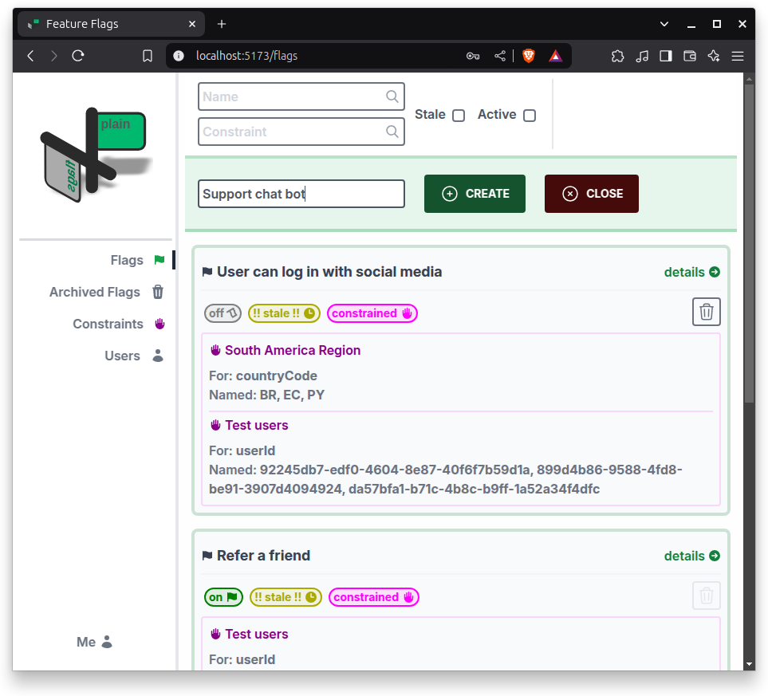Enable the Stale filter checkbox

click(459, 115)
